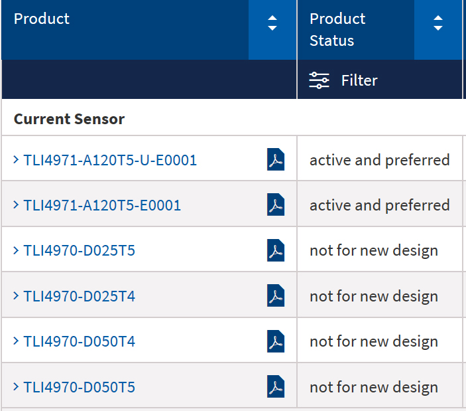Screen dimensions: 466x411
Task: Open the TLI4971-A120T5-E0001 product link
Action: (x=102, y=205)
